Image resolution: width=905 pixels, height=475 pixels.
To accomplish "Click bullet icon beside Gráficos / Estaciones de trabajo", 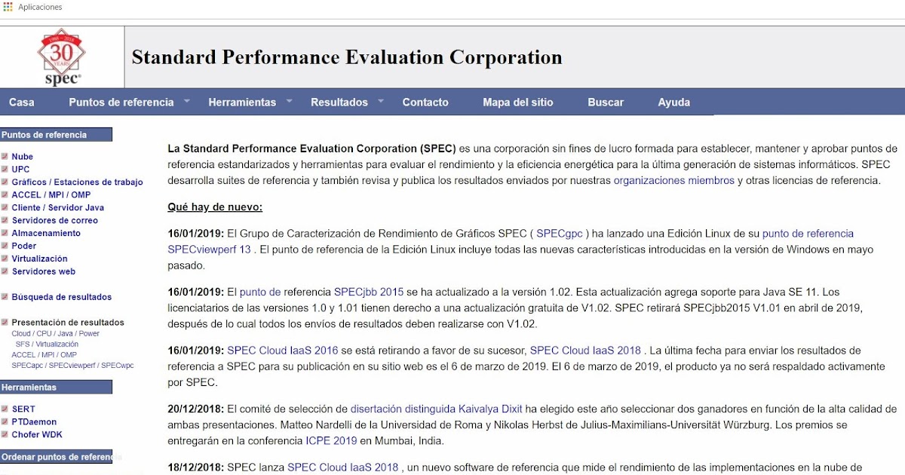I will (5, 182).
